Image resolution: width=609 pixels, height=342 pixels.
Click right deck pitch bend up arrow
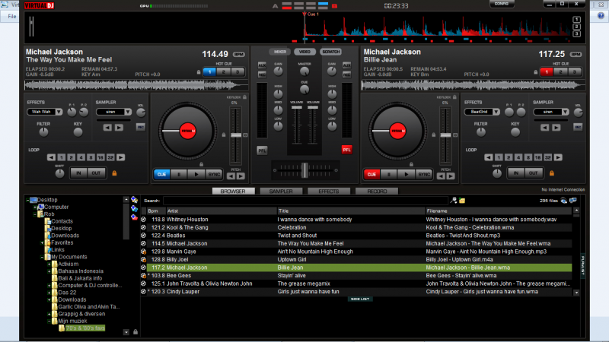451,176
